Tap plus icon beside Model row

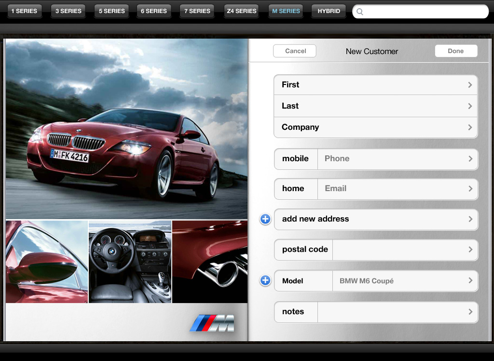[265, 280]
